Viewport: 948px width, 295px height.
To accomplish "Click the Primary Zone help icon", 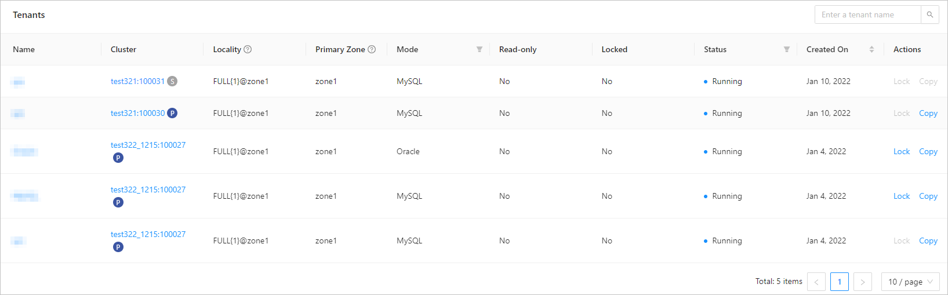I will (x=372, y=49).
